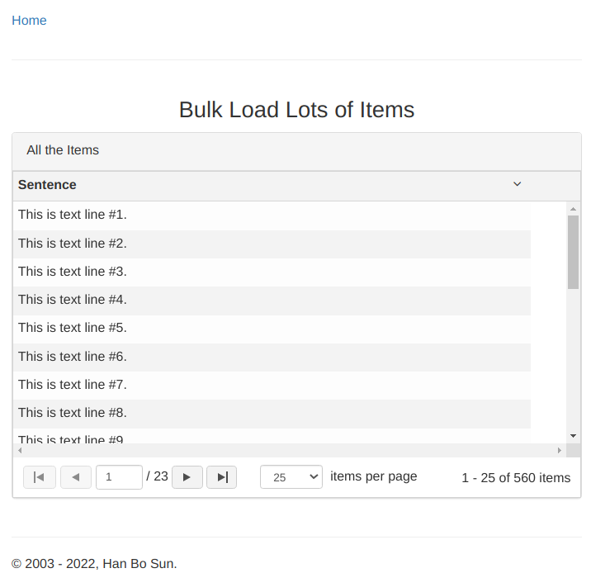Click the horizontal scroll right arrow
The height and width of the screenshot is (573, 591).
click(x=560, y=450)
